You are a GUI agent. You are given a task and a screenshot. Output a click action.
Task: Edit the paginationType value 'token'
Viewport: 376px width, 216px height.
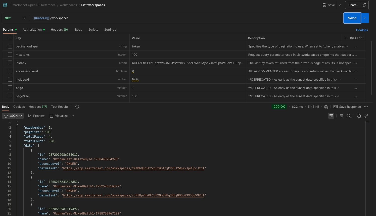point(136,46)
